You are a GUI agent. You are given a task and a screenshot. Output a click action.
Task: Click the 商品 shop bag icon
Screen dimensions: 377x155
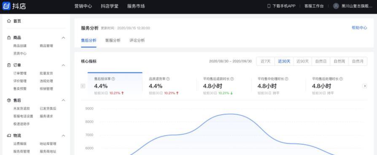(9, 38)
